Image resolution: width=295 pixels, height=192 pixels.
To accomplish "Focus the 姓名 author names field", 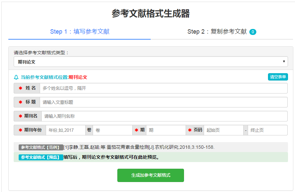I will click(x=163, y=88).
